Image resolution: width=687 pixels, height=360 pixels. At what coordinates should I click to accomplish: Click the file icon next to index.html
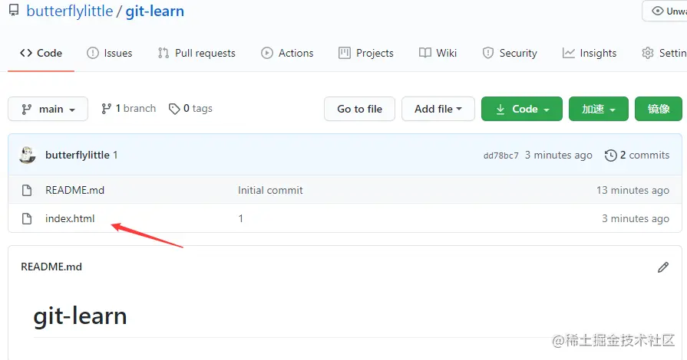tap(27, 218)
